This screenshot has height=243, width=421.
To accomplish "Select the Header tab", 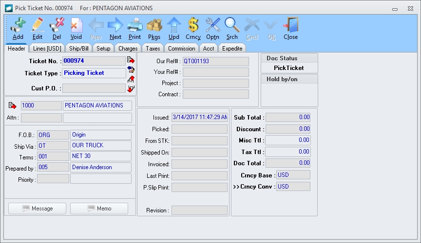I will point(17,49).
